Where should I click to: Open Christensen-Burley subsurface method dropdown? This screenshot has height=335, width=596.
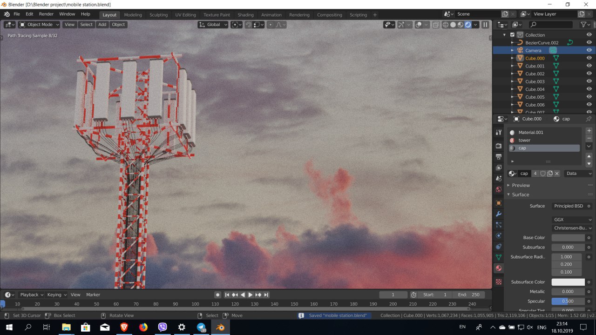[x=572, y=228]
